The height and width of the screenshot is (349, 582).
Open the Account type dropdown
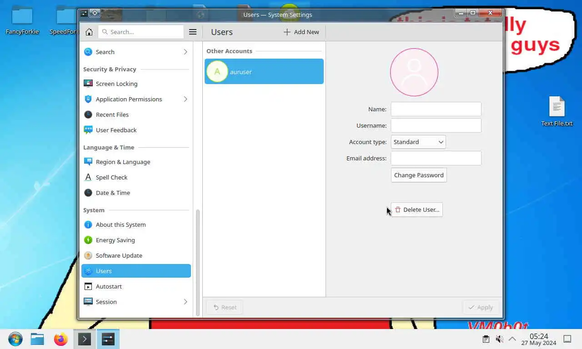418,142
